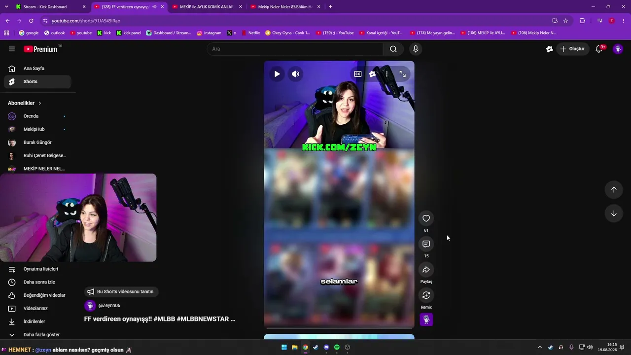This screenshot has height=355, width=631.
Task: Open Ruhi Çenet Belgesel channel
Action: (37, 156)
